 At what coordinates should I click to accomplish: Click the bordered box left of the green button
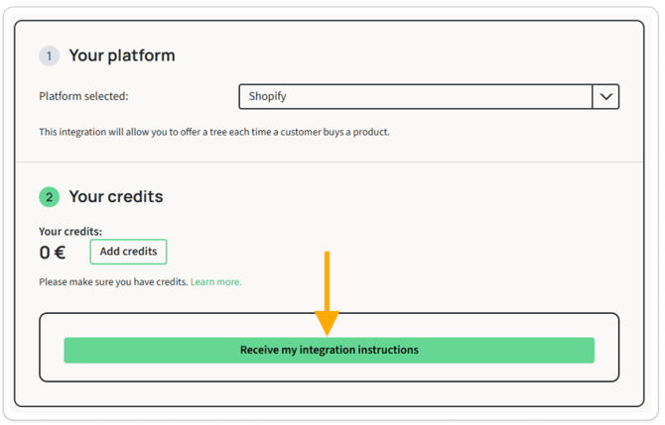point(52,349)
